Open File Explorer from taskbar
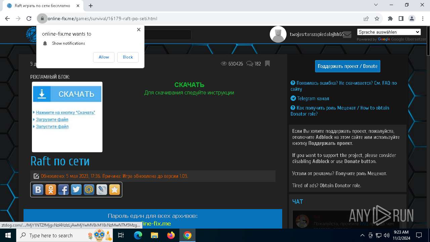 point(154,235)
